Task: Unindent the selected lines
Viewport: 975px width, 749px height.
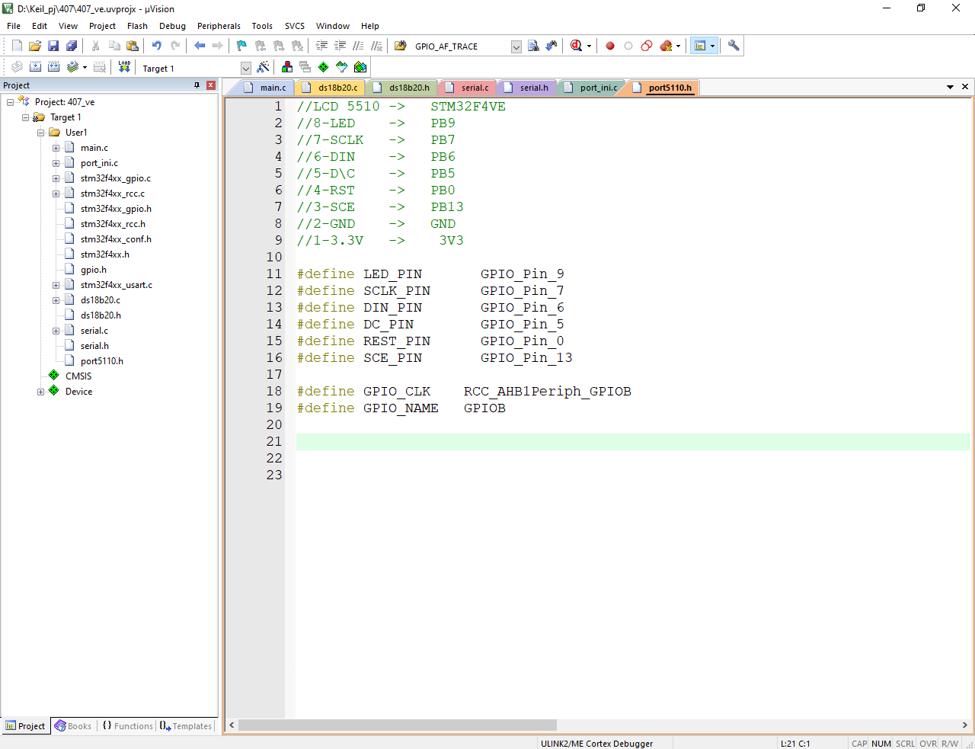Action: (x=340, y=46)
